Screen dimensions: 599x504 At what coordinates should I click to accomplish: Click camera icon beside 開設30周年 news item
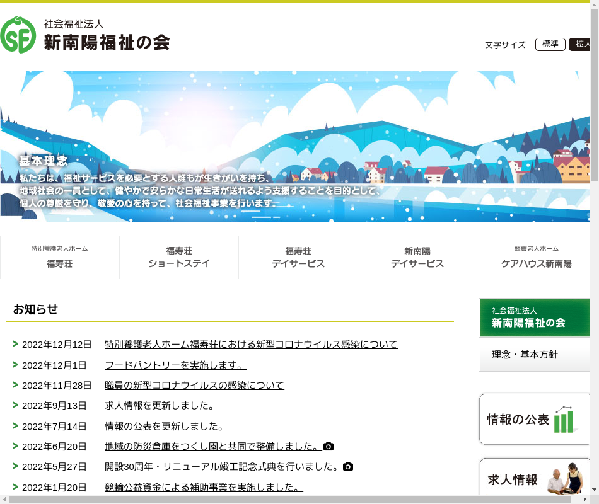(348, 466)
